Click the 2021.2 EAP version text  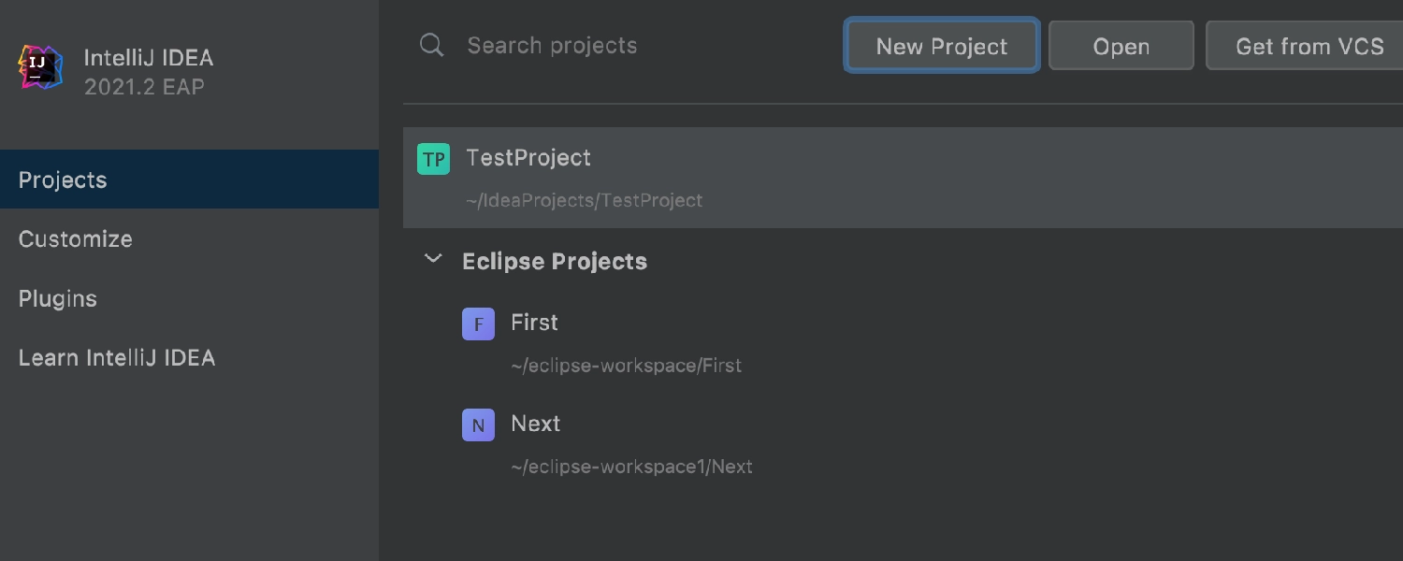coord(144,87)
